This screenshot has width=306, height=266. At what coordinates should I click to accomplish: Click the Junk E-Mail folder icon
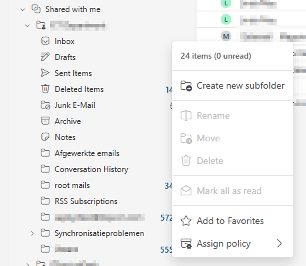45,105
